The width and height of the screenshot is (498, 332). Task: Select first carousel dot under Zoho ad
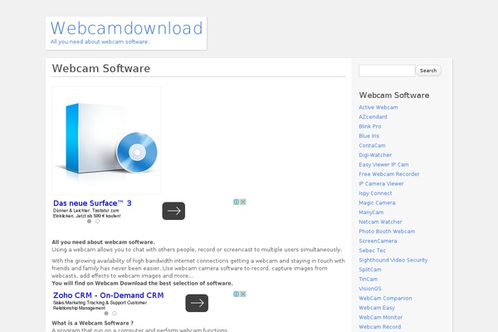tap(106, 313)
